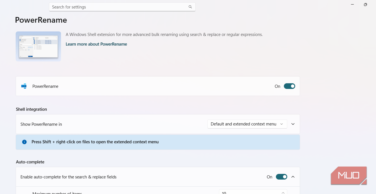Click the 'A Windows Shell extension' description text

(x=164, y=35)
